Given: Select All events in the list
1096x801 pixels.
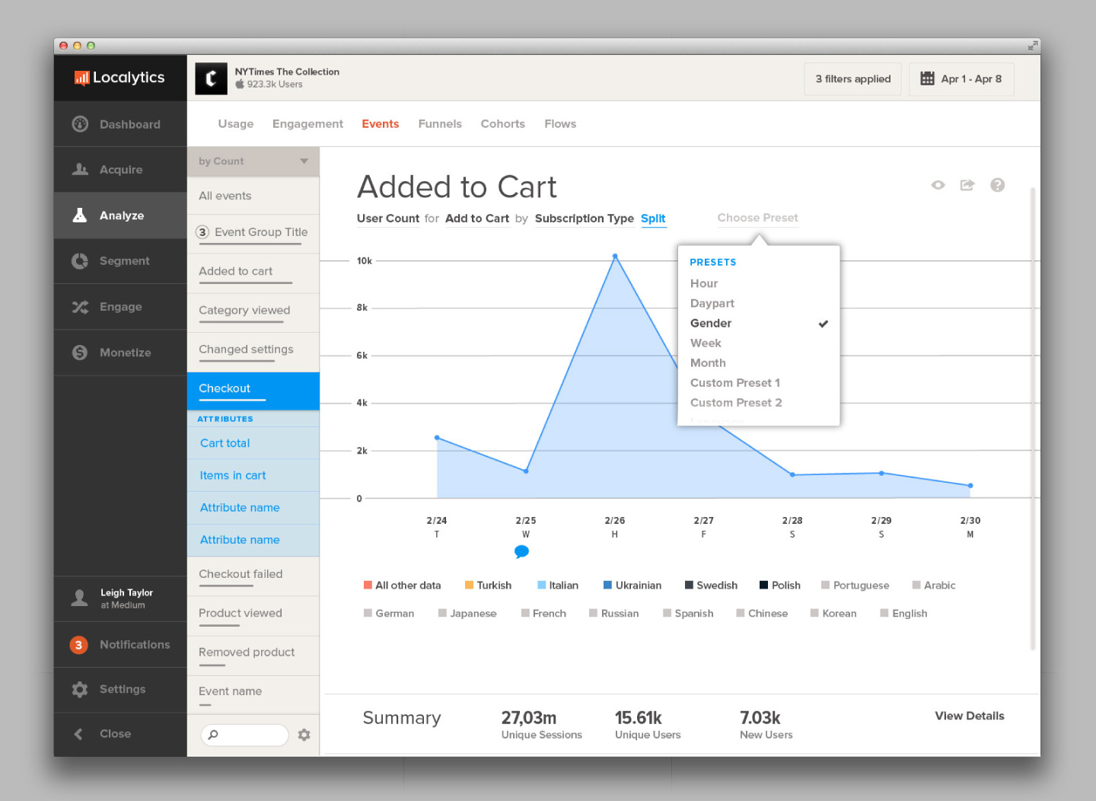Looking at the screenshot, I should point(253,196).
